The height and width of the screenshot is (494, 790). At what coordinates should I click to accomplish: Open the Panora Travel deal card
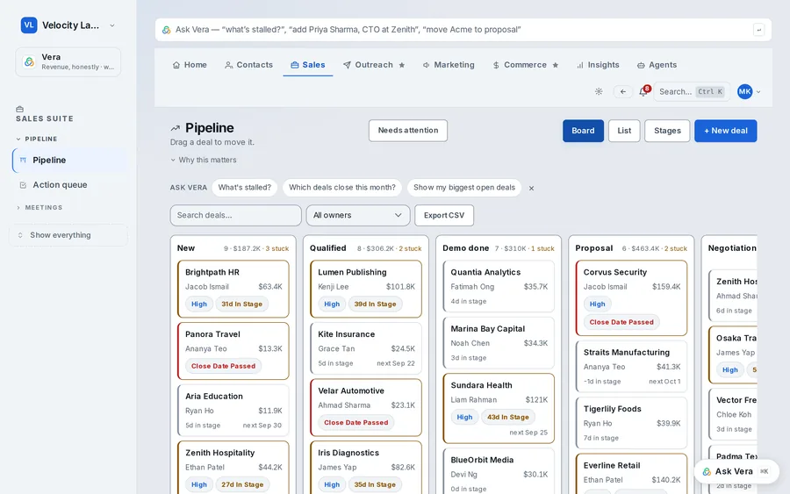click(x=233, y=351)
